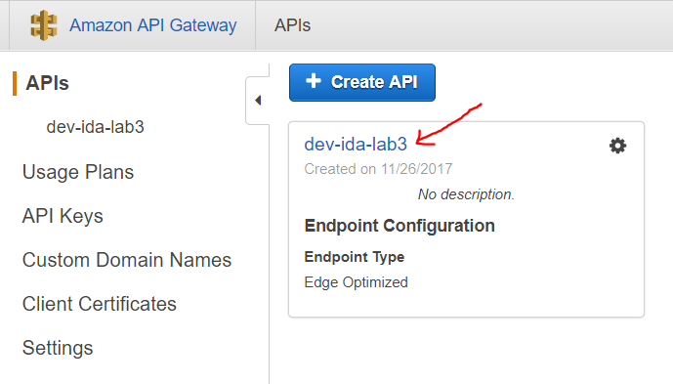Open the API Keys section
Screen dimensions: 673x384
pos(63,216)
